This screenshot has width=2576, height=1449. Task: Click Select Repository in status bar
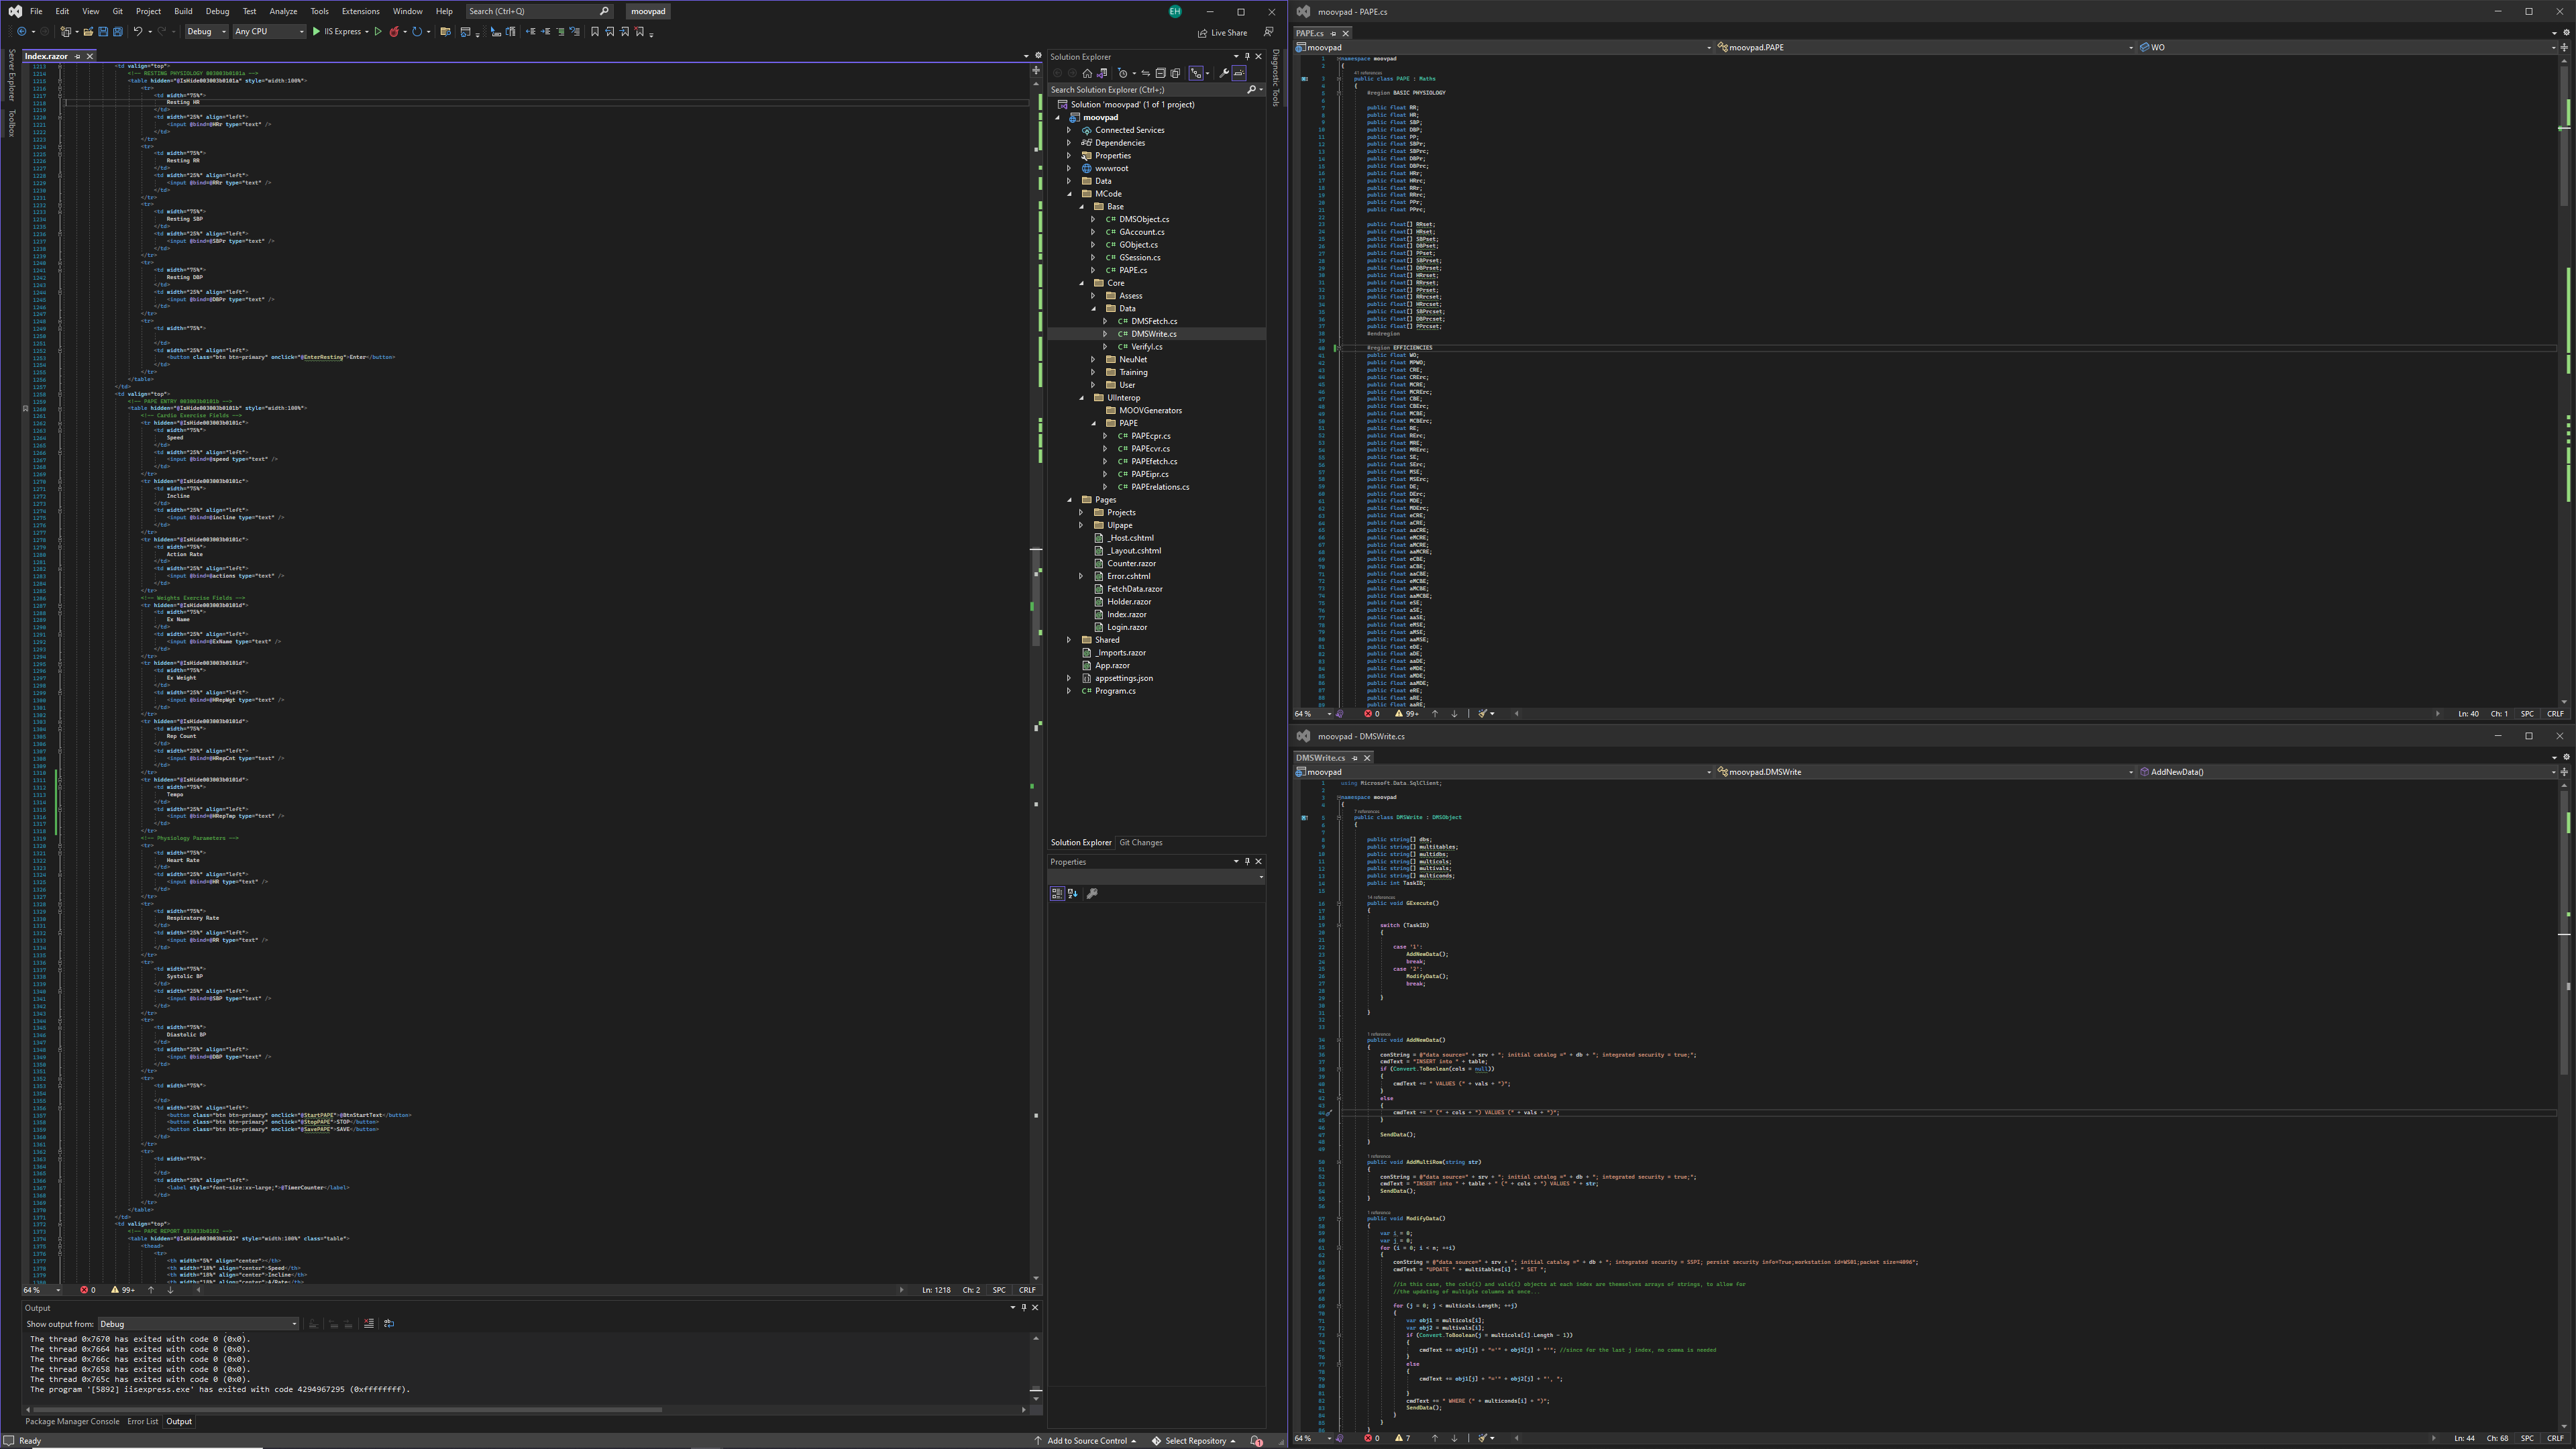(1194, 1441)
